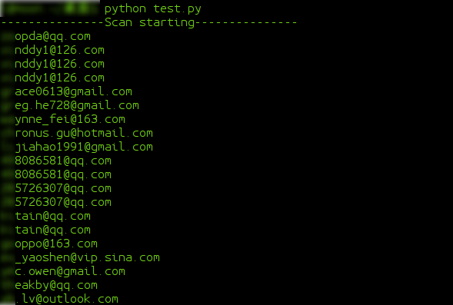Select the first tain@qq.com line
The image size is (453, 305).
[52, 217]
